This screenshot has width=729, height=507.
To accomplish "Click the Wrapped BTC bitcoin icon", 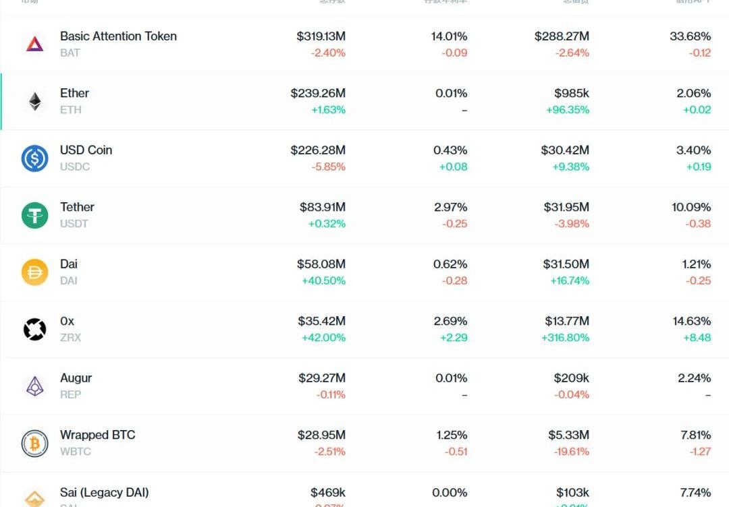I will tap(34, 444).
